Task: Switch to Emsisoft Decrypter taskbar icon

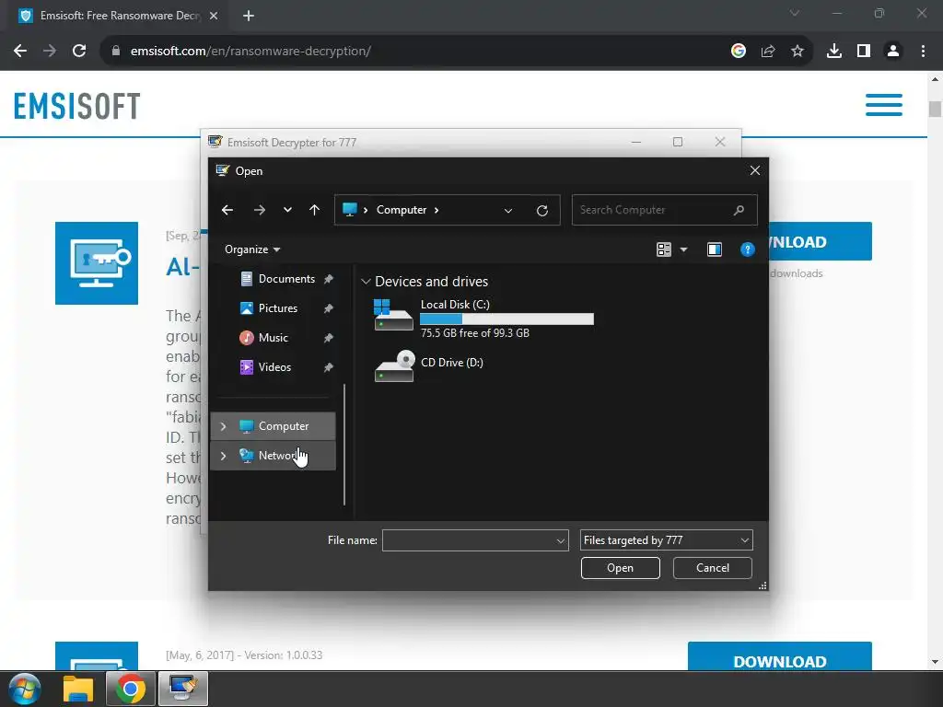Action: [x=183, y=689]
